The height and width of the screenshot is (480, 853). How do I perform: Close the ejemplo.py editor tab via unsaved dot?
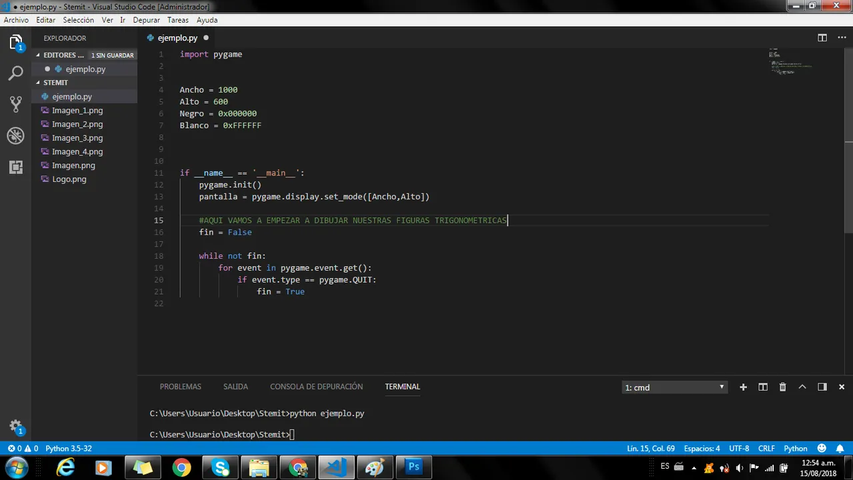coord(206,38)
